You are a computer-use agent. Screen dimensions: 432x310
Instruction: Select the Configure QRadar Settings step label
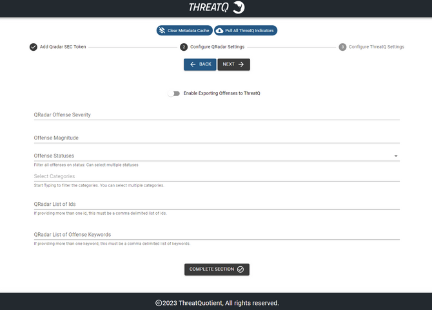coord(217,47)
